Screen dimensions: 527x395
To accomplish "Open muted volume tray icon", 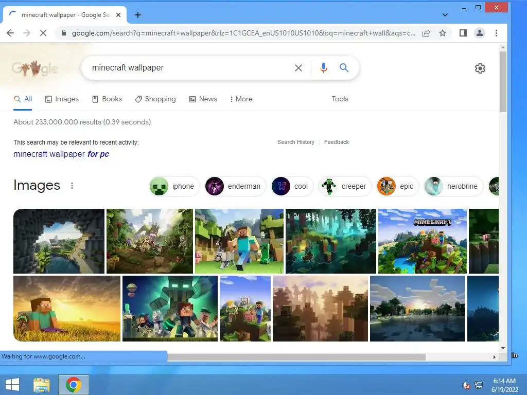I will pyautogui.click(x=466, y=385).
